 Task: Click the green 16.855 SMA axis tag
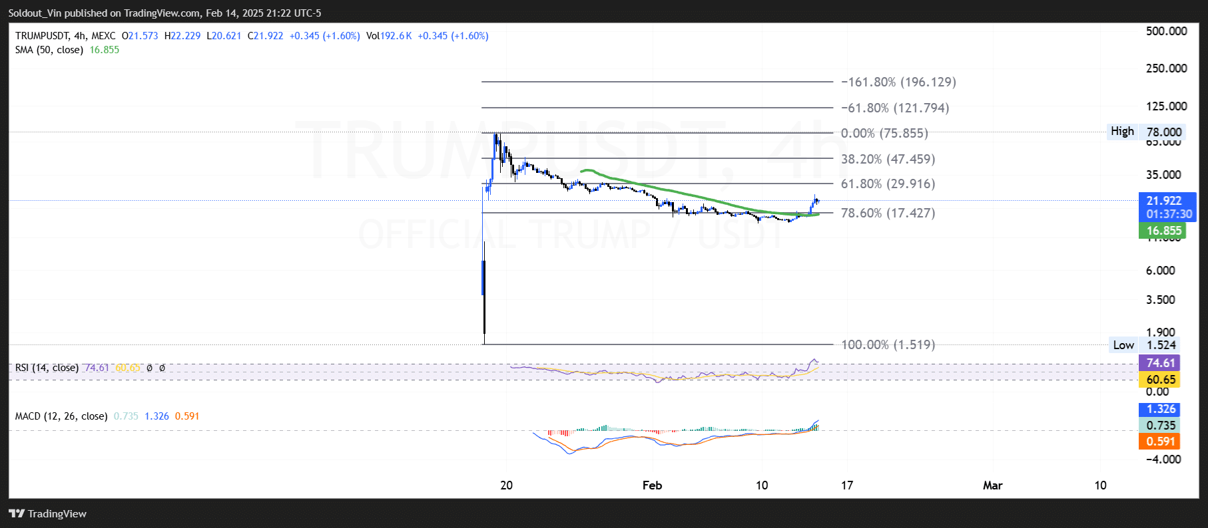pyautogui.click(x=1163, y=231)
